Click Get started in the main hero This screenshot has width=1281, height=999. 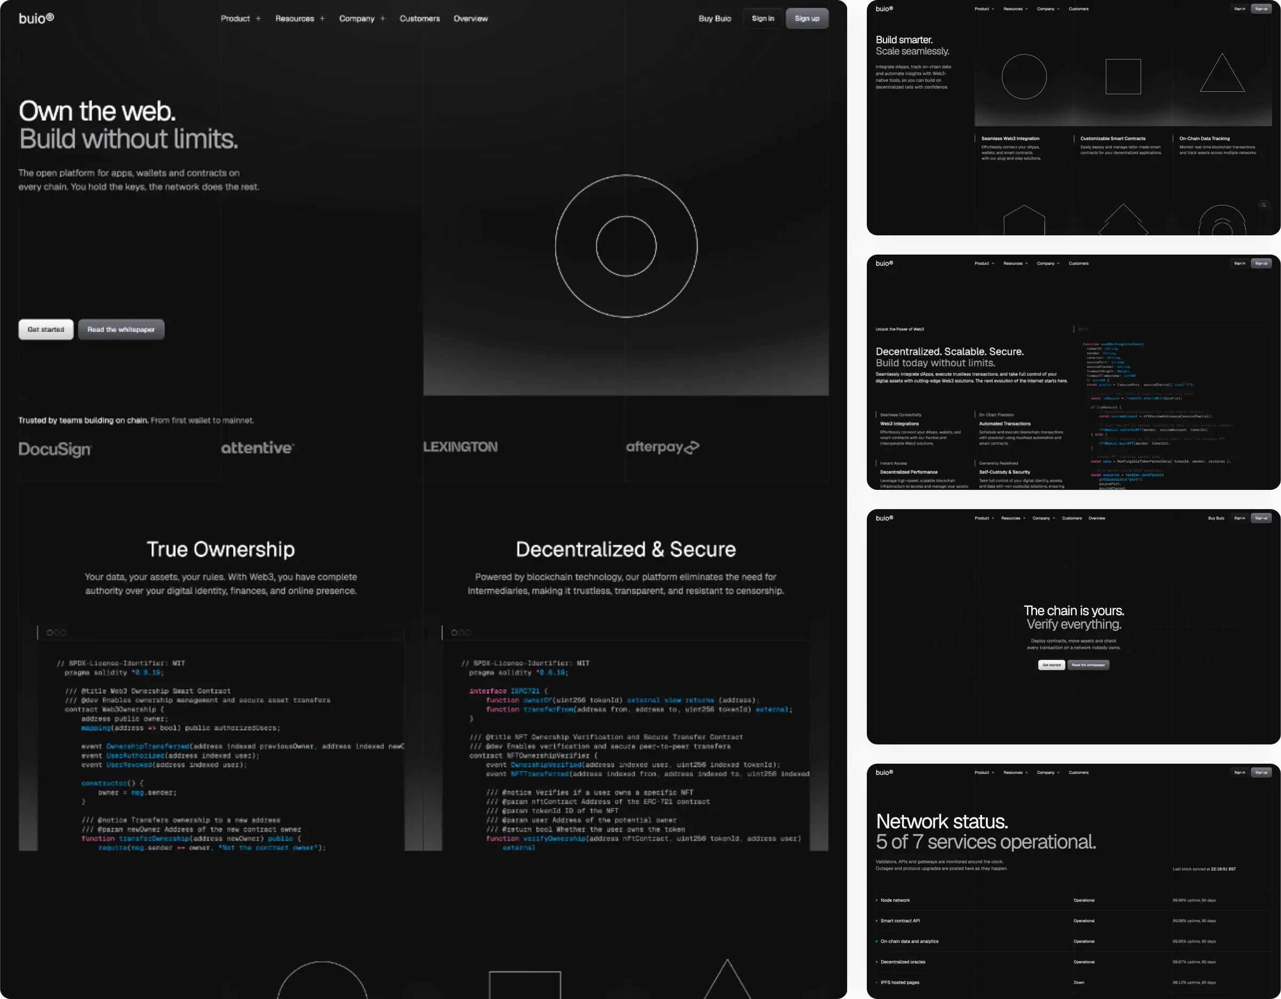(46, 329)
